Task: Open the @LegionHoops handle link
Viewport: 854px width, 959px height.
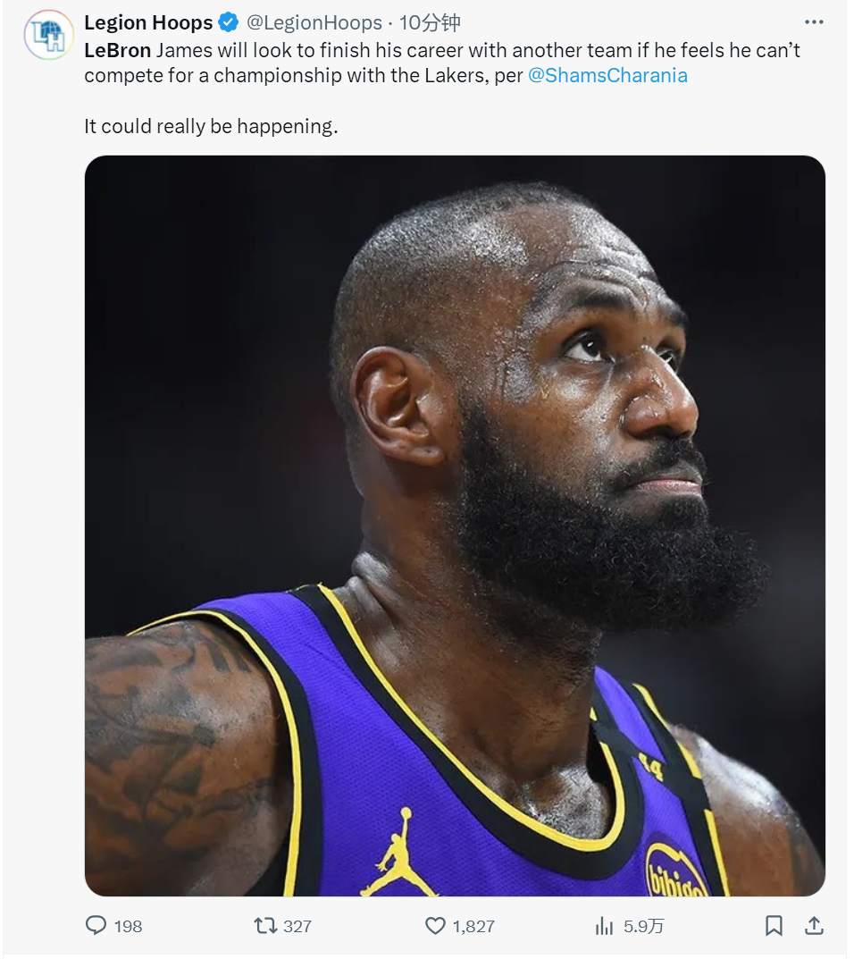Action: point(314,22)
